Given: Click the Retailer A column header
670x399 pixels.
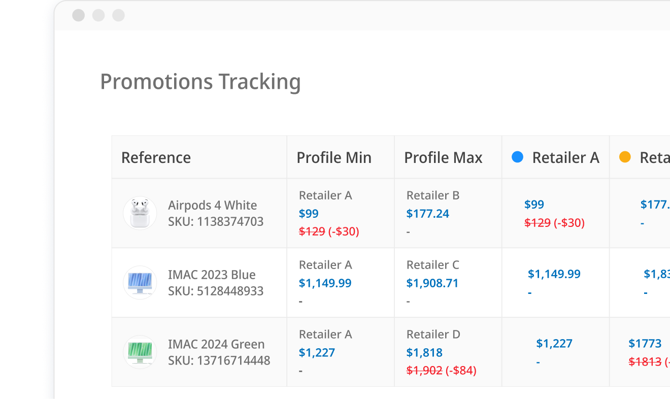Looking at the screenshot, I should (555, 157).
